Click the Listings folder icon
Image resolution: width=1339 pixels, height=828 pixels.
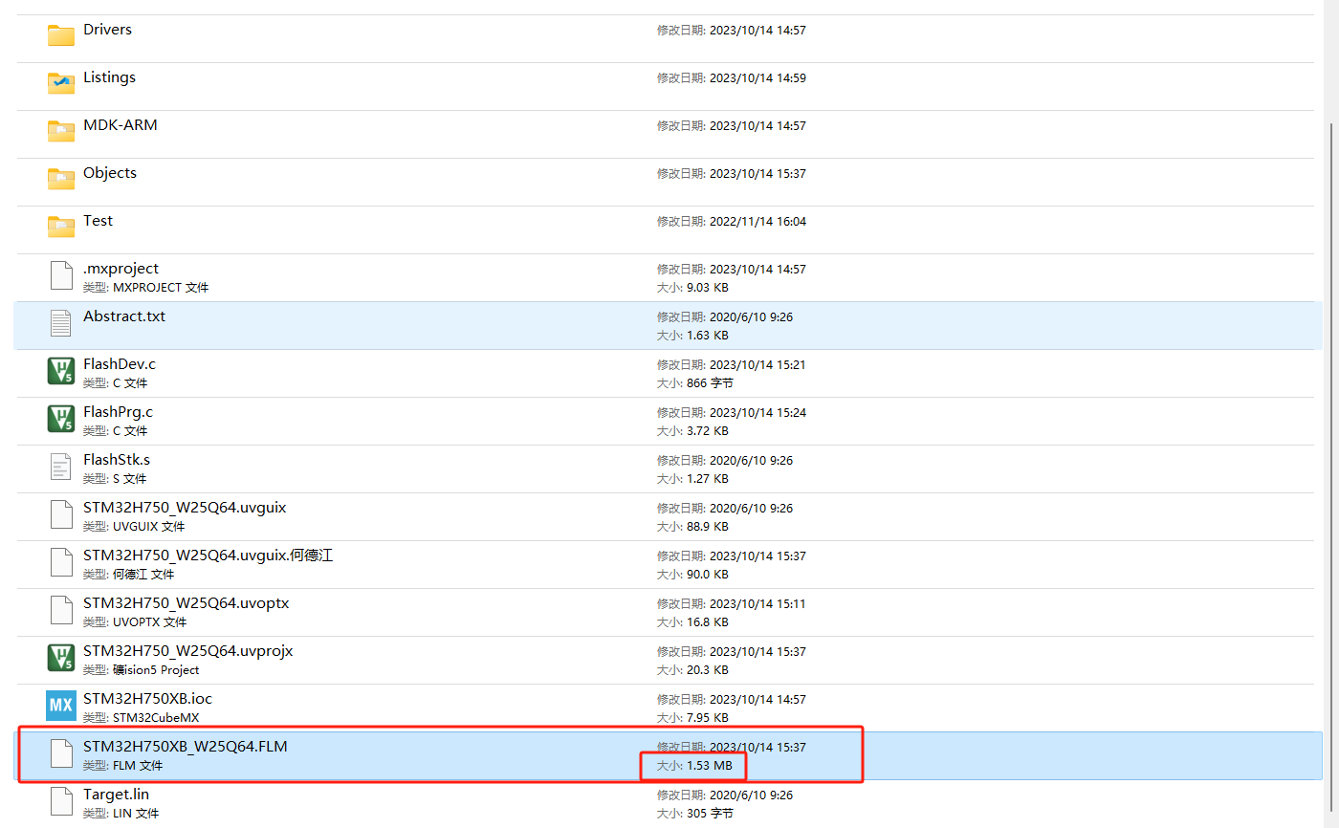[61, 84]
